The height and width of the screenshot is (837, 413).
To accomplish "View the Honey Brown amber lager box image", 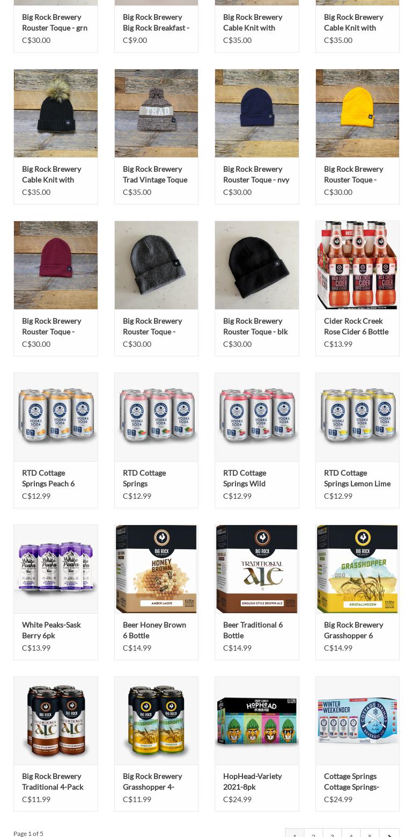I will (156, 569).
